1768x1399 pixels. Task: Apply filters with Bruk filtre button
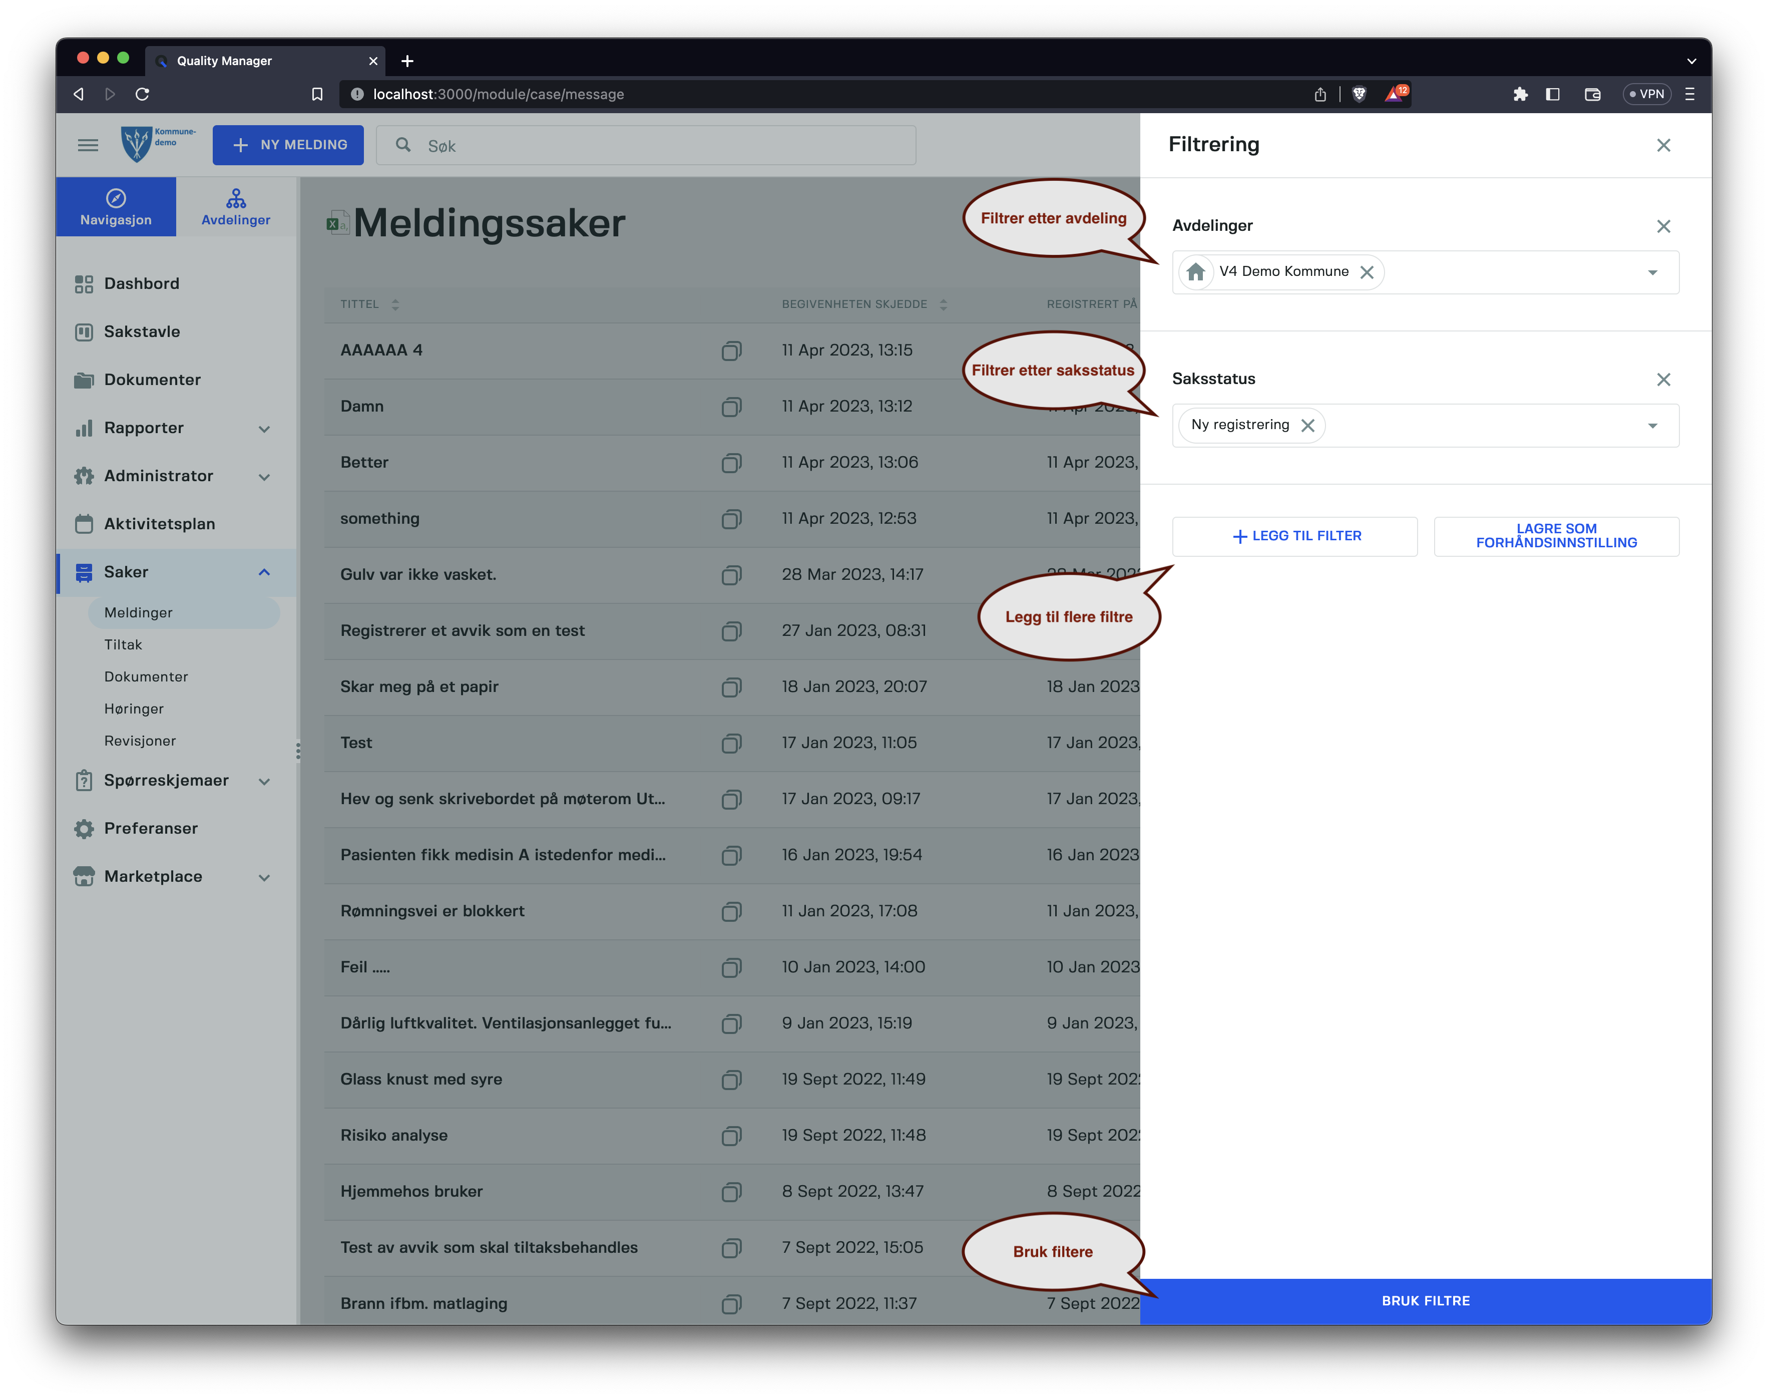(x=1425, y=1301)
